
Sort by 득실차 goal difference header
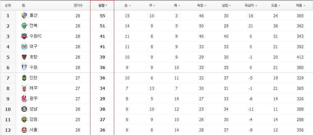[x=251, y=6]
